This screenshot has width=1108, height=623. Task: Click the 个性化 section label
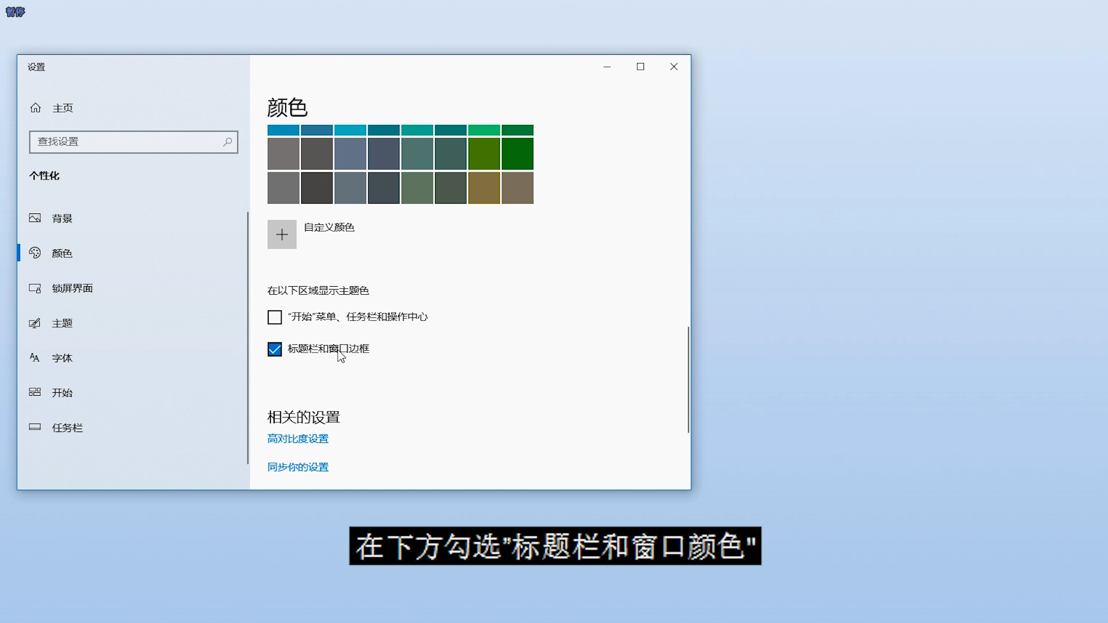(x=44, y=176)
